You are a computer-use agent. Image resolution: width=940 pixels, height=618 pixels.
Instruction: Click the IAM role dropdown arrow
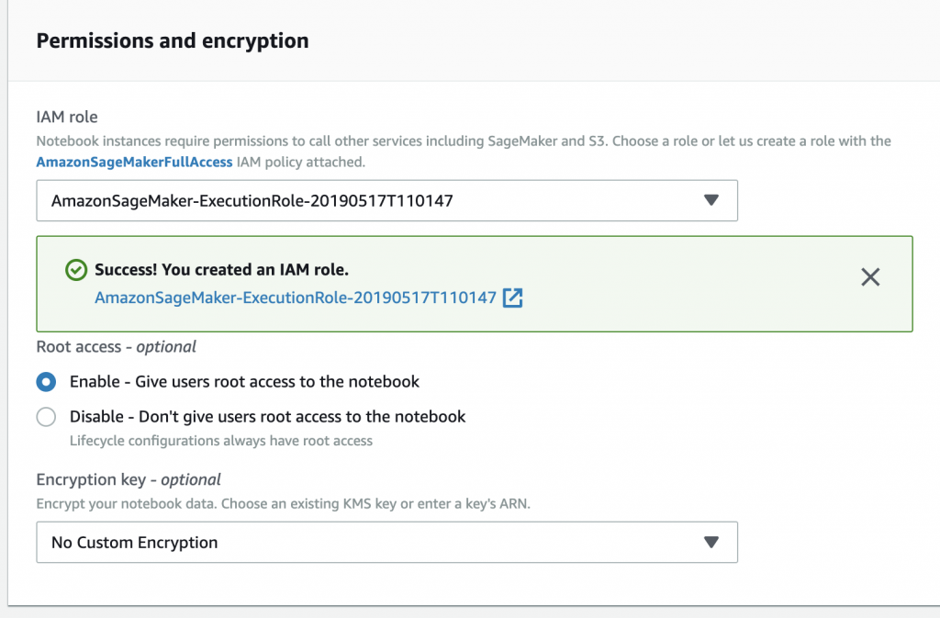pos(711,200)
